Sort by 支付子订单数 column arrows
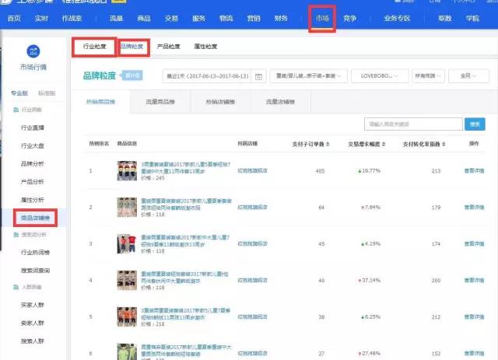Image resolution: width=498 pixels, height=360 pixels. tap(328, 144)
